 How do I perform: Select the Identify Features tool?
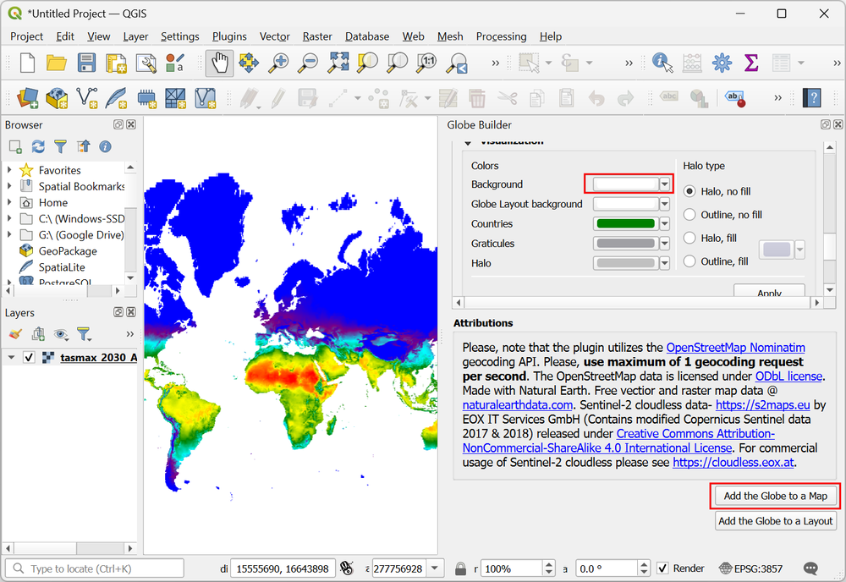coord(662,63)
